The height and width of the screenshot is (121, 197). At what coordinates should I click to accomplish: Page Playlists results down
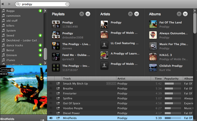pyautogui.click(x=88, y=14)
